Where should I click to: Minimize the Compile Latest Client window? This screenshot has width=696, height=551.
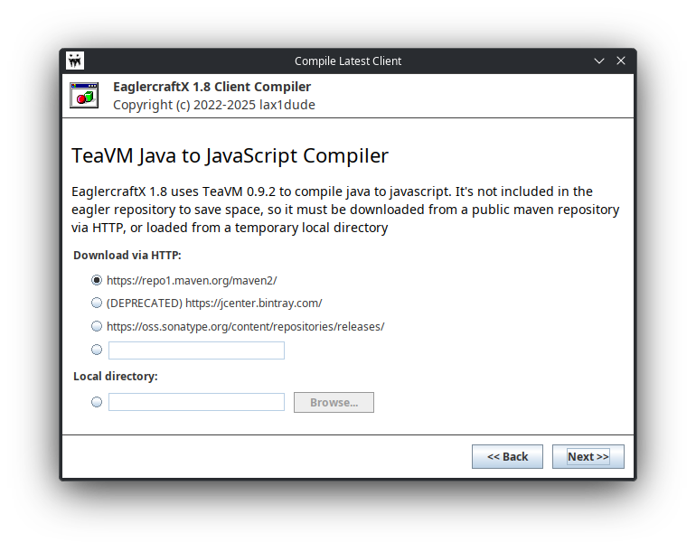(598, 61)
